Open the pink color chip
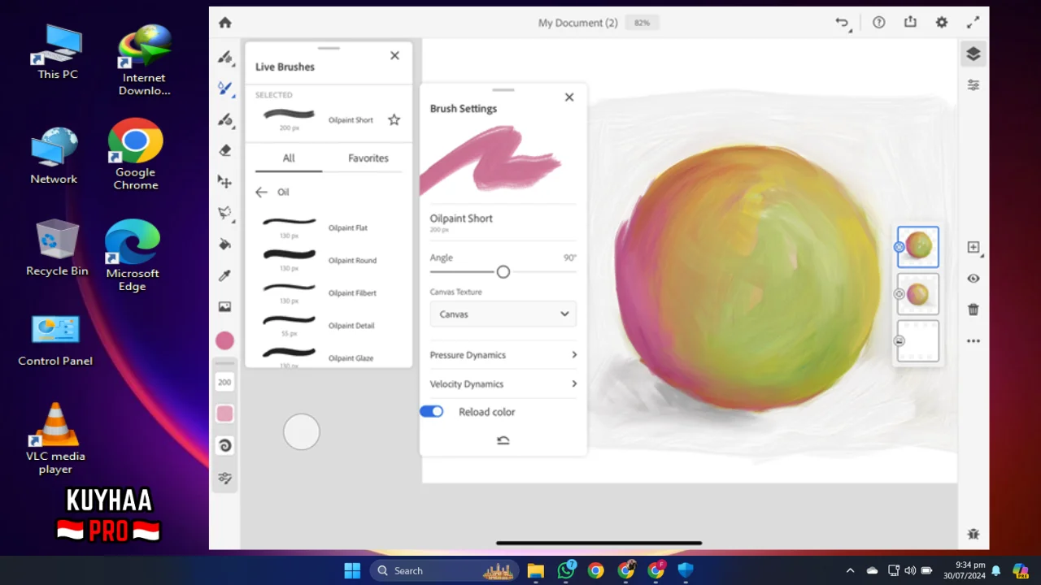Image resolution: width=1041 pixels, height=585 pixels. coord(224,340)
